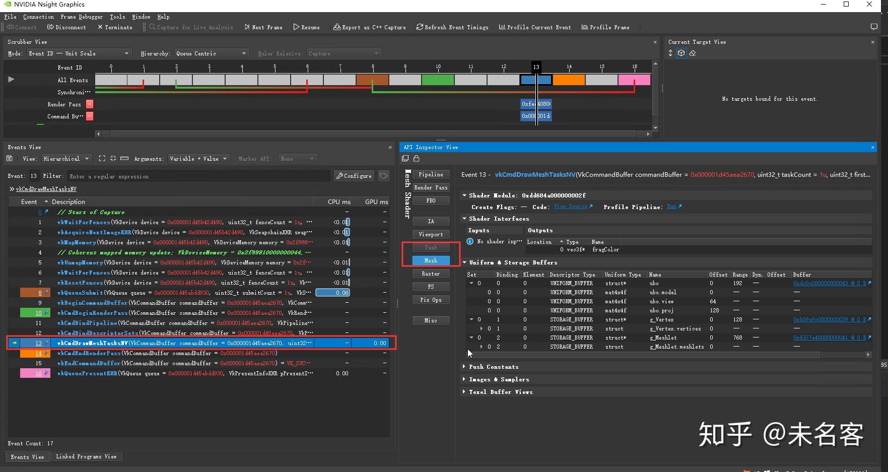Click the eraser icon in Current Target View
This screenshot has height=472, width=888.
693,53
